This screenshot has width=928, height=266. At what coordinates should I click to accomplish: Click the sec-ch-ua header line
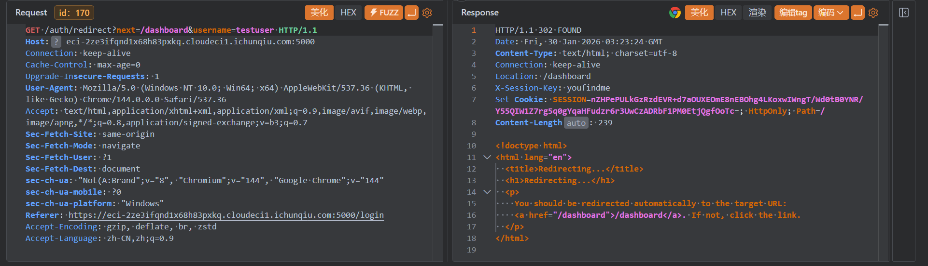(205, 180)
